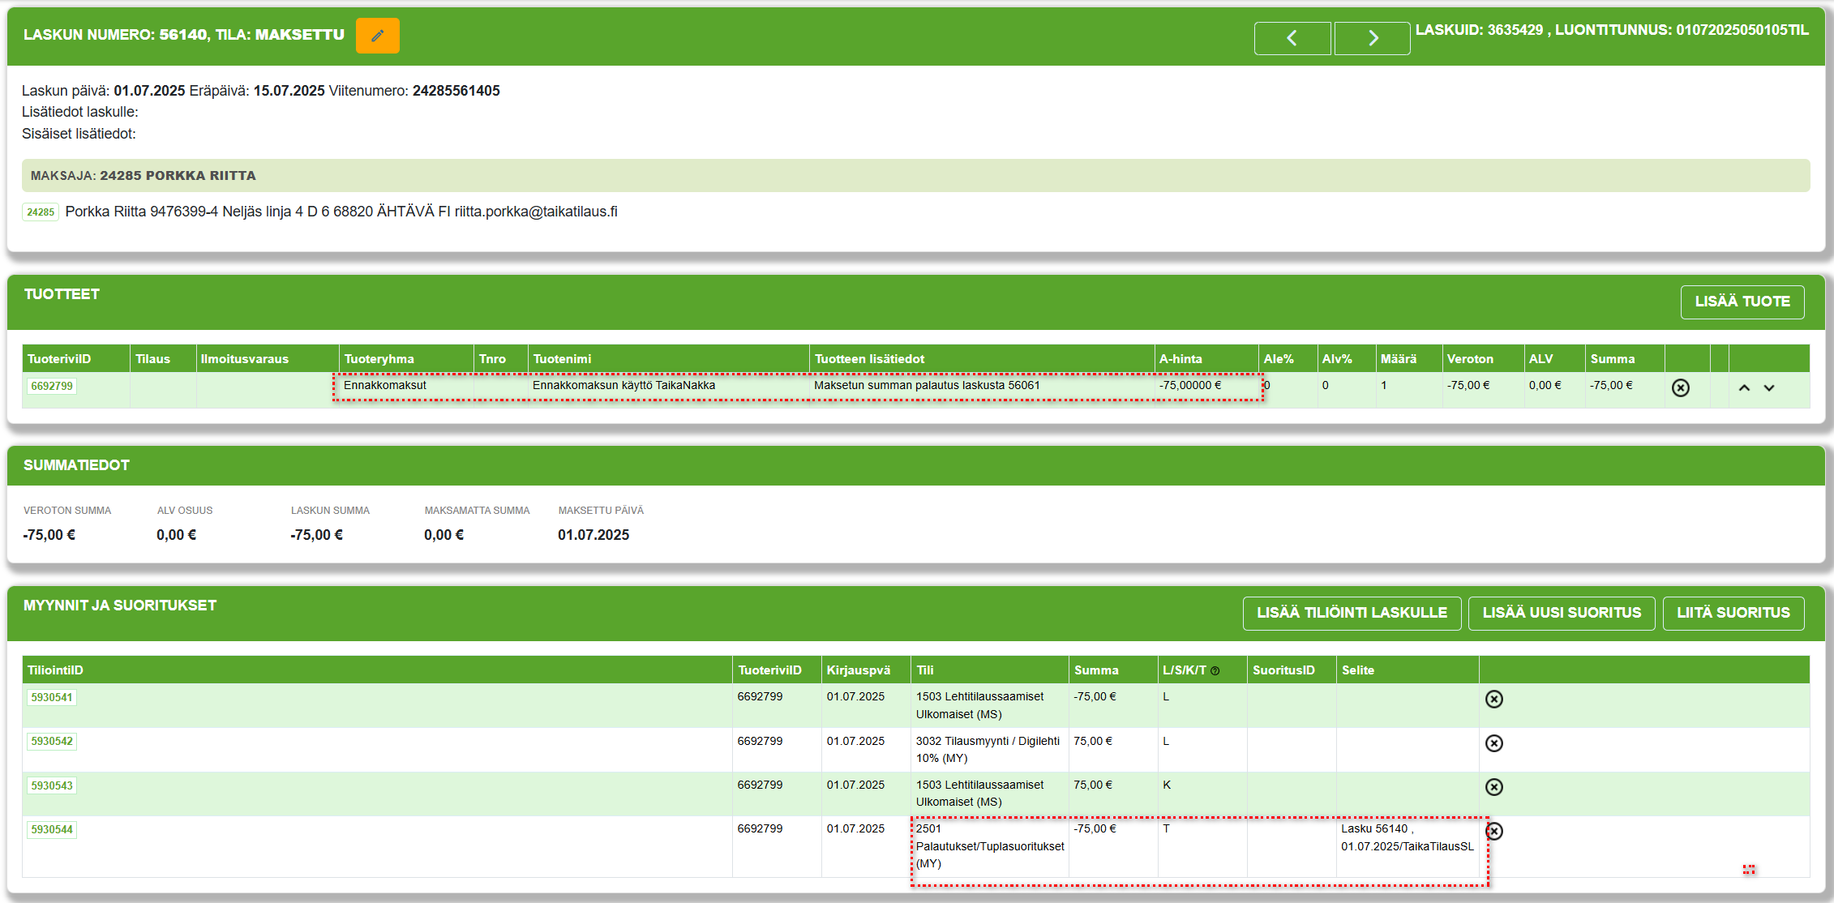Click the orange pencil edit icon
The height and width of the screenshot is (903, 1834).
point(377,36)
